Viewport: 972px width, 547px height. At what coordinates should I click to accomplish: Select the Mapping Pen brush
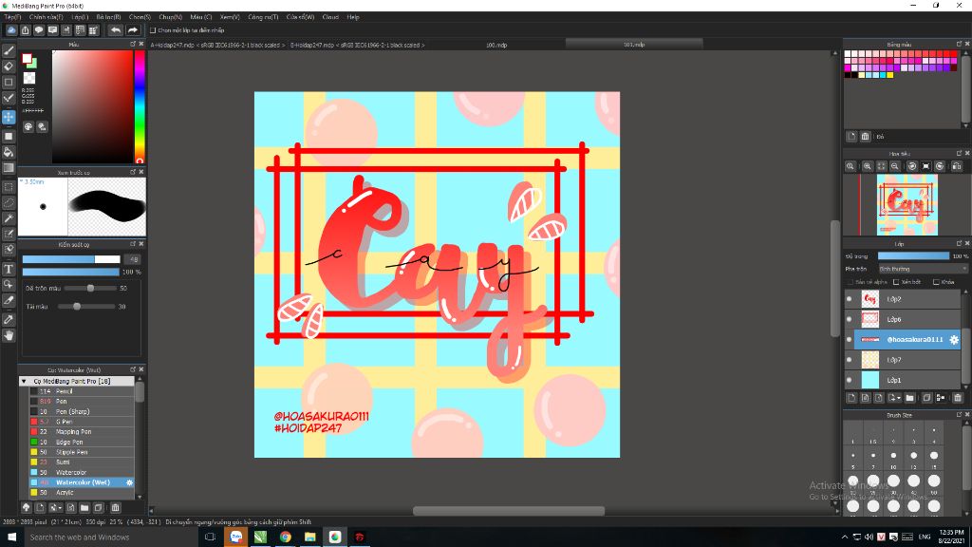tap(82, 432)
